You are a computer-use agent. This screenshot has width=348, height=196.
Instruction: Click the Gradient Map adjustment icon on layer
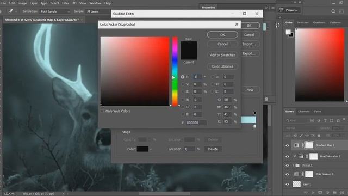pyautogui.click(x=296, y=145)
